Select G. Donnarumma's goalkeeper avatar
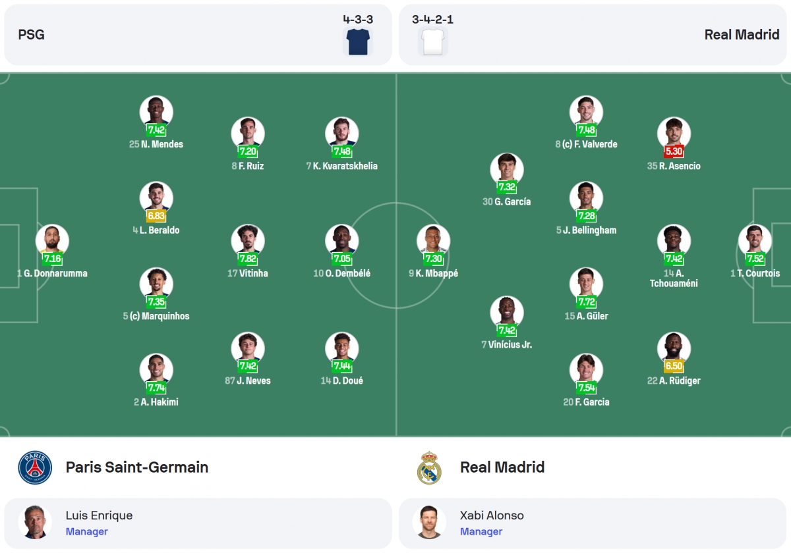Image resolution: width=791 pixels, height=553 pixels. click(x=52, y=241)
